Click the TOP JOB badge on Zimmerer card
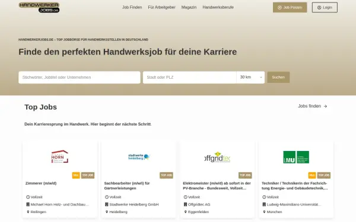This screenshot has height=222, width=356. pyautogui.click(x=88, y=175)
